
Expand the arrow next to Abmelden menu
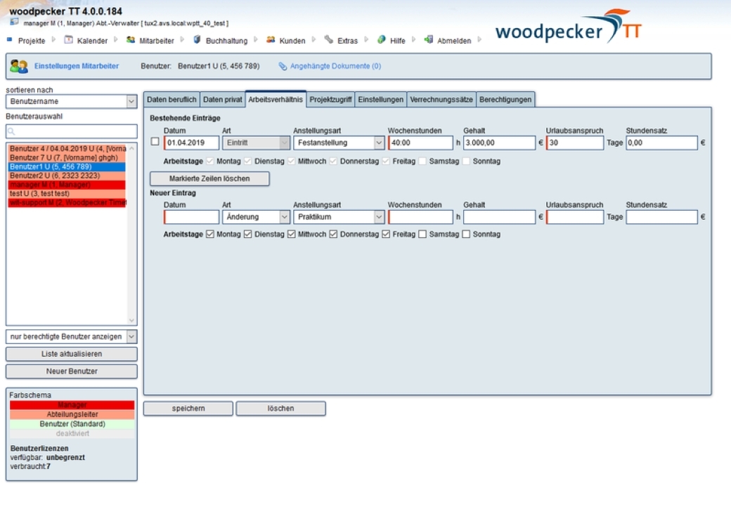pyautogui.click(x=479, y=40)
